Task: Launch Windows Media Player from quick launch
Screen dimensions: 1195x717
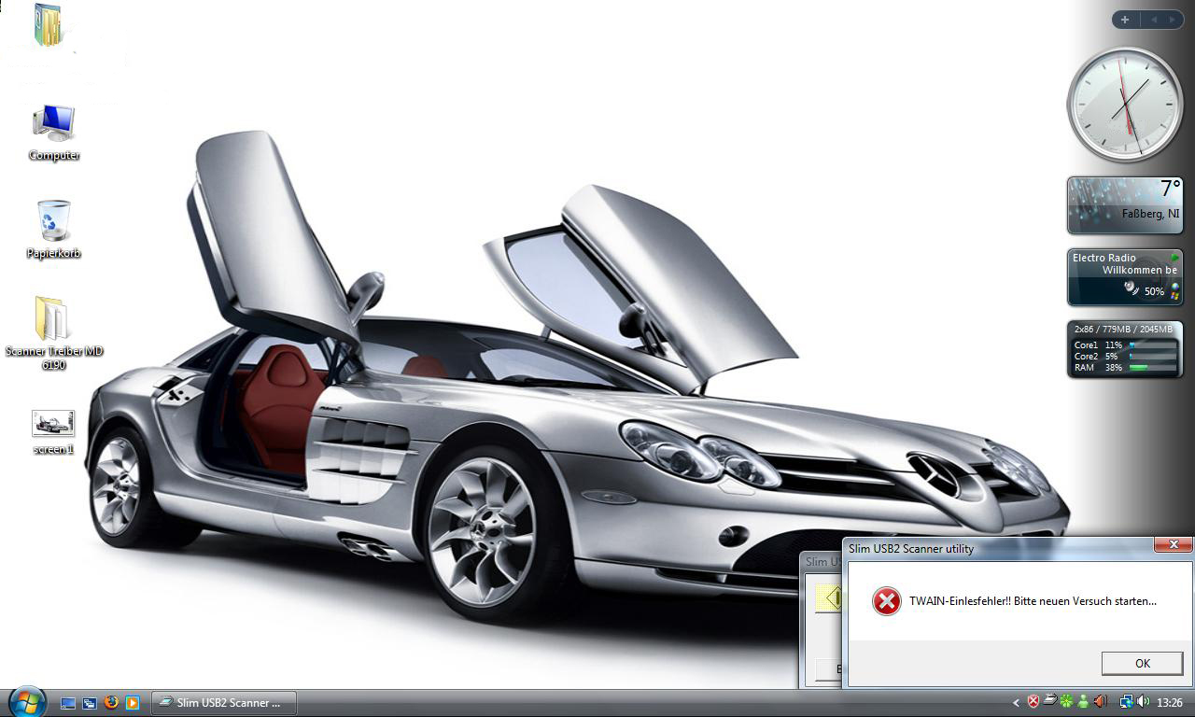Action: pyautogui.click(x=133, y=702)
